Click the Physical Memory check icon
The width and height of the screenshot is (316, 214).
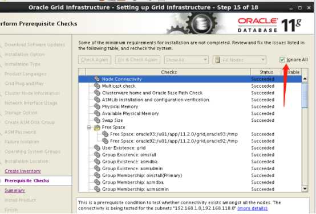[97, 106]
